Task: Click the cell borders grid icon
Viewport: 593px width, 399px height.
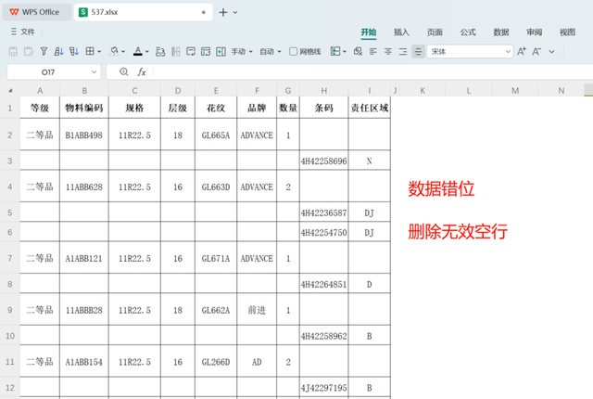Action: tap(90, 51)
